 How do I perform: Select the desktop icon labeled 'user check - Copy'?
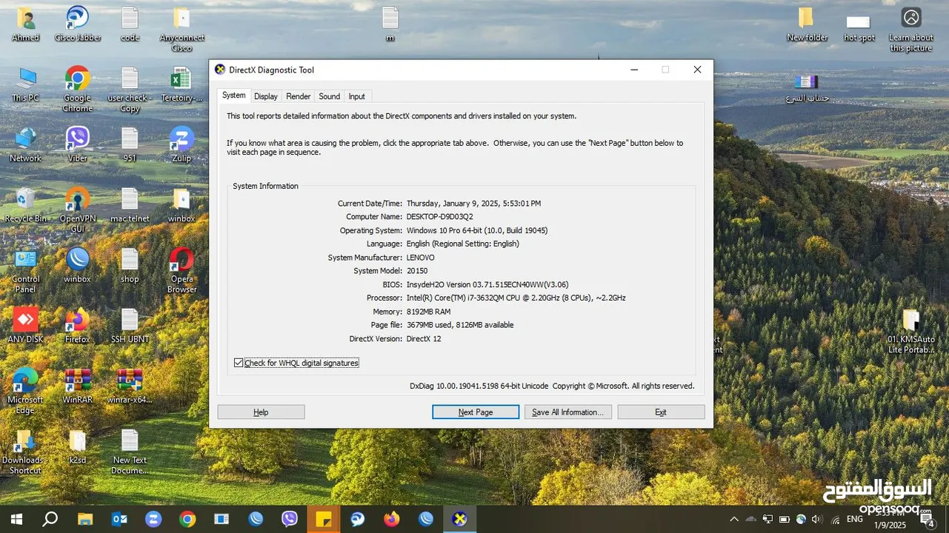pos(130,88)
